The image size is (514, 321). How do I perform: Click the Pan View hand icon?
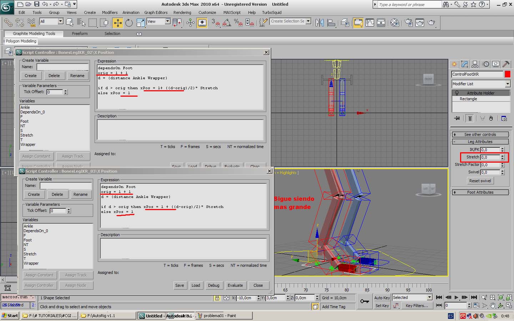[x=493, y=306]
